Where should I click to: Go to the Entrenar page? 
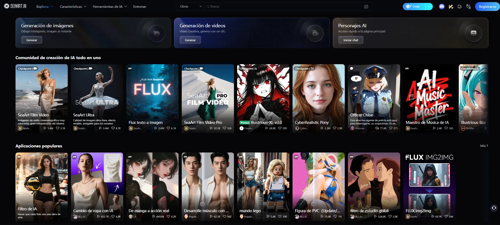[140, 7]
